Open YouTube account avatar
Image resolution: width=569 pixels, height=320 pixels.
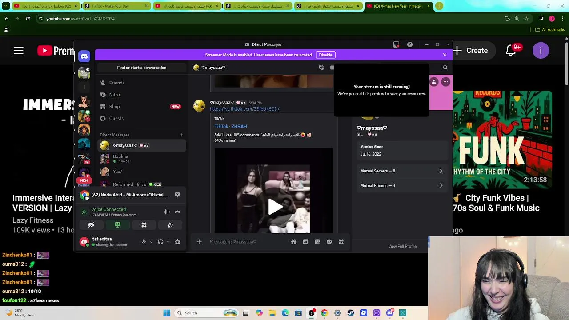coord(541,51)
